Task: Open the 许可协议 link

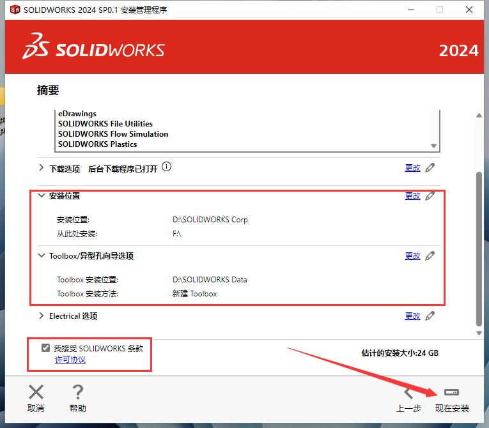Action: [70, 360]
